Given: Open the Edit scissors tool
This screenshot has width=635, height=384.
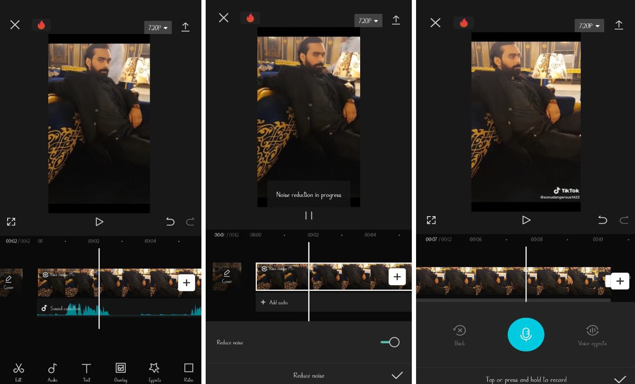Looking at the screenshot, I should click(x=18, y=371).
